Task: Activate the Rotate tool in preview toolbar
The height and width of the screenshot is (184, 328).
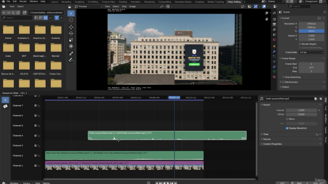Action: [x=71, y=33]
